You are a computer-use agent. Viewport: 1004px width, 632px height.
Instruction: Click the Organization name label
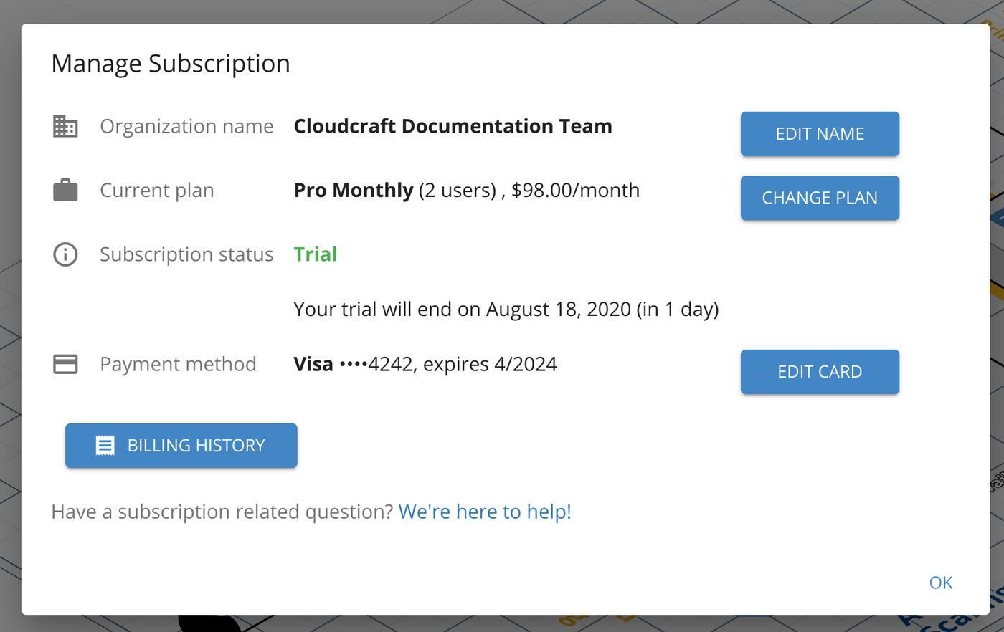[x=186, y=126]
